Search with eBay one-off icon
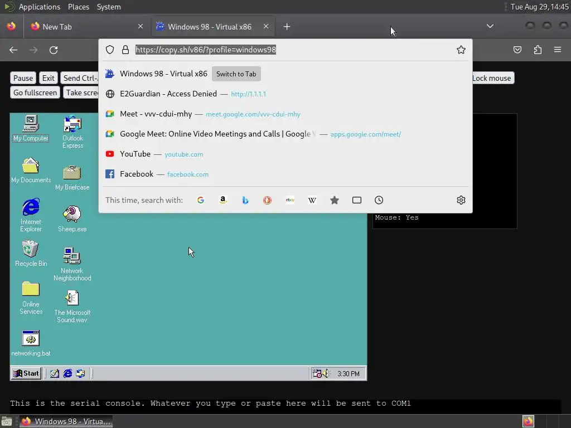The image size is (571, 428). (290, 200)
